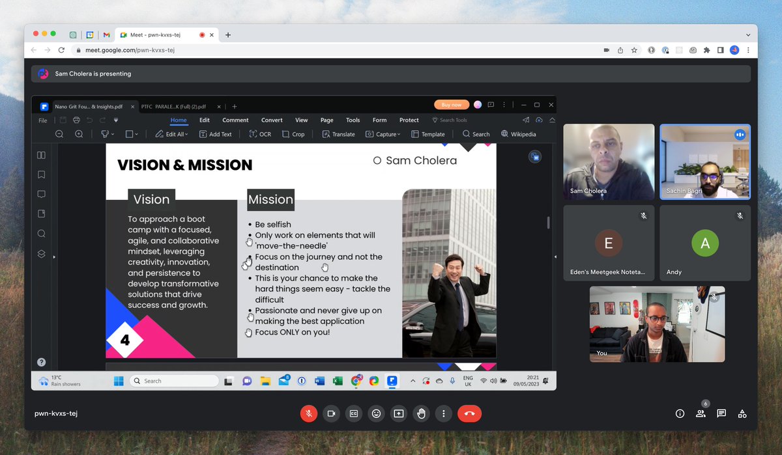The image size is (782, 455).
Task: Click the share send icon in PDF editor
Action: point(526,120)
